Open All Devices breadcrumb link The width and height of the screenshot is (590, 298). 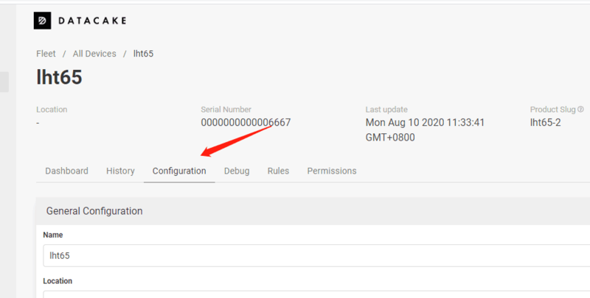coord(94,54)
